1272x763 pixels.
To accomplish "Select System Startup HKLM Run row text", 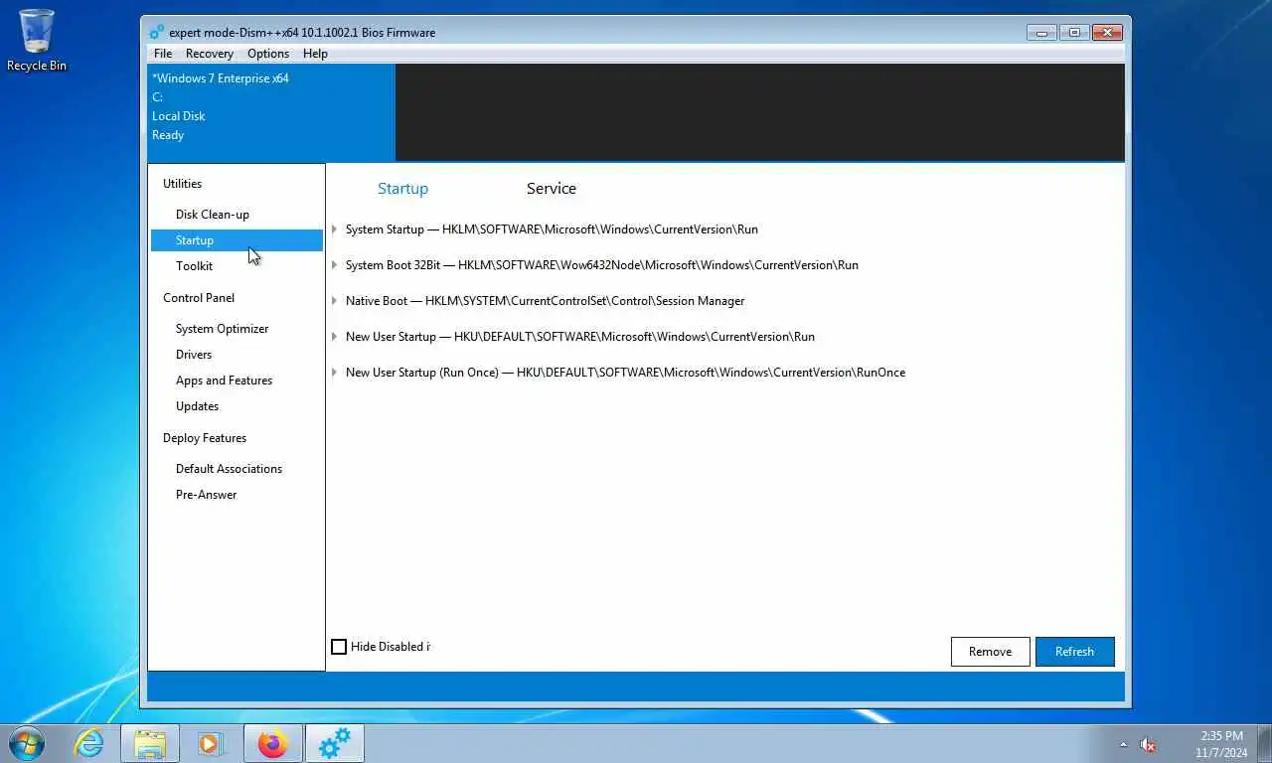I will click(552, 229).
